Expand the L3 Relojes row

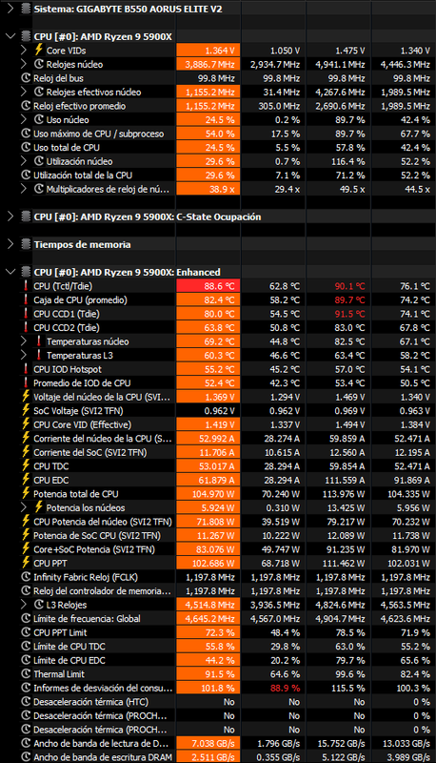(x=24, y=605)
